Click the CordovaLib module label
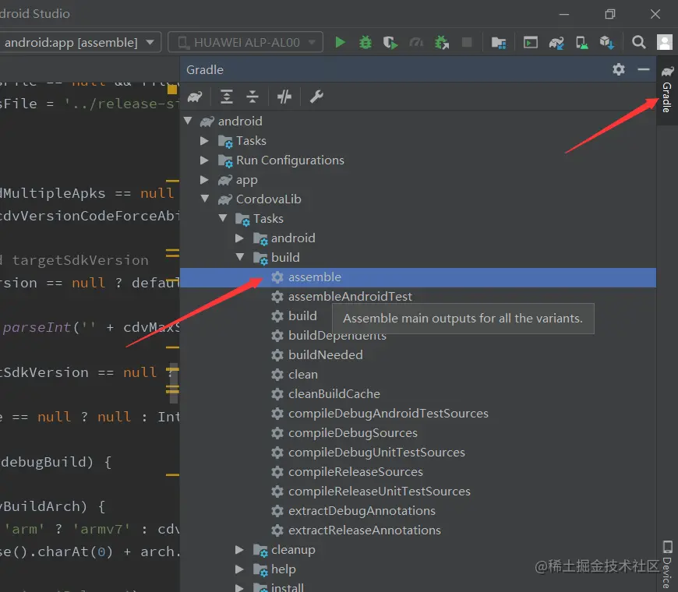Viewport: 678px width, 592px height. (x=269, y=199)
